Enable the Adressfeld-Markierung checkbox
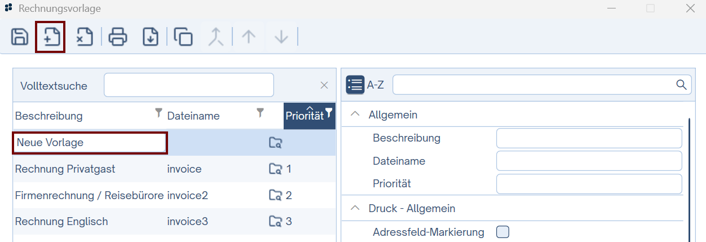The image size is (706, 242). [x=502, y=232]
